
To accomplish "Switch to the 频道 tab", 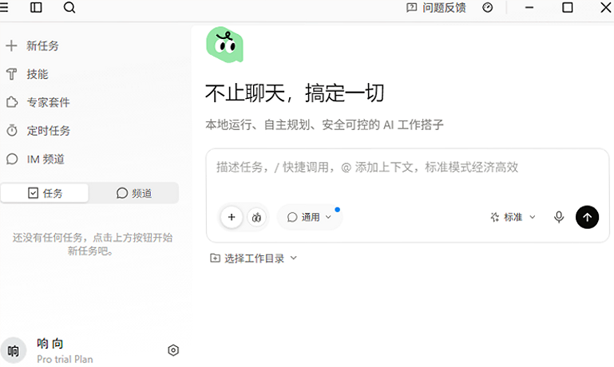I will coord(134,193).
